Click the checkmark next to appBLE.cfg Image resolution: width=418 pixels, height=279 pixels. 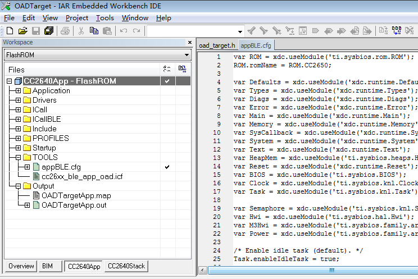(x=167, y=167)
